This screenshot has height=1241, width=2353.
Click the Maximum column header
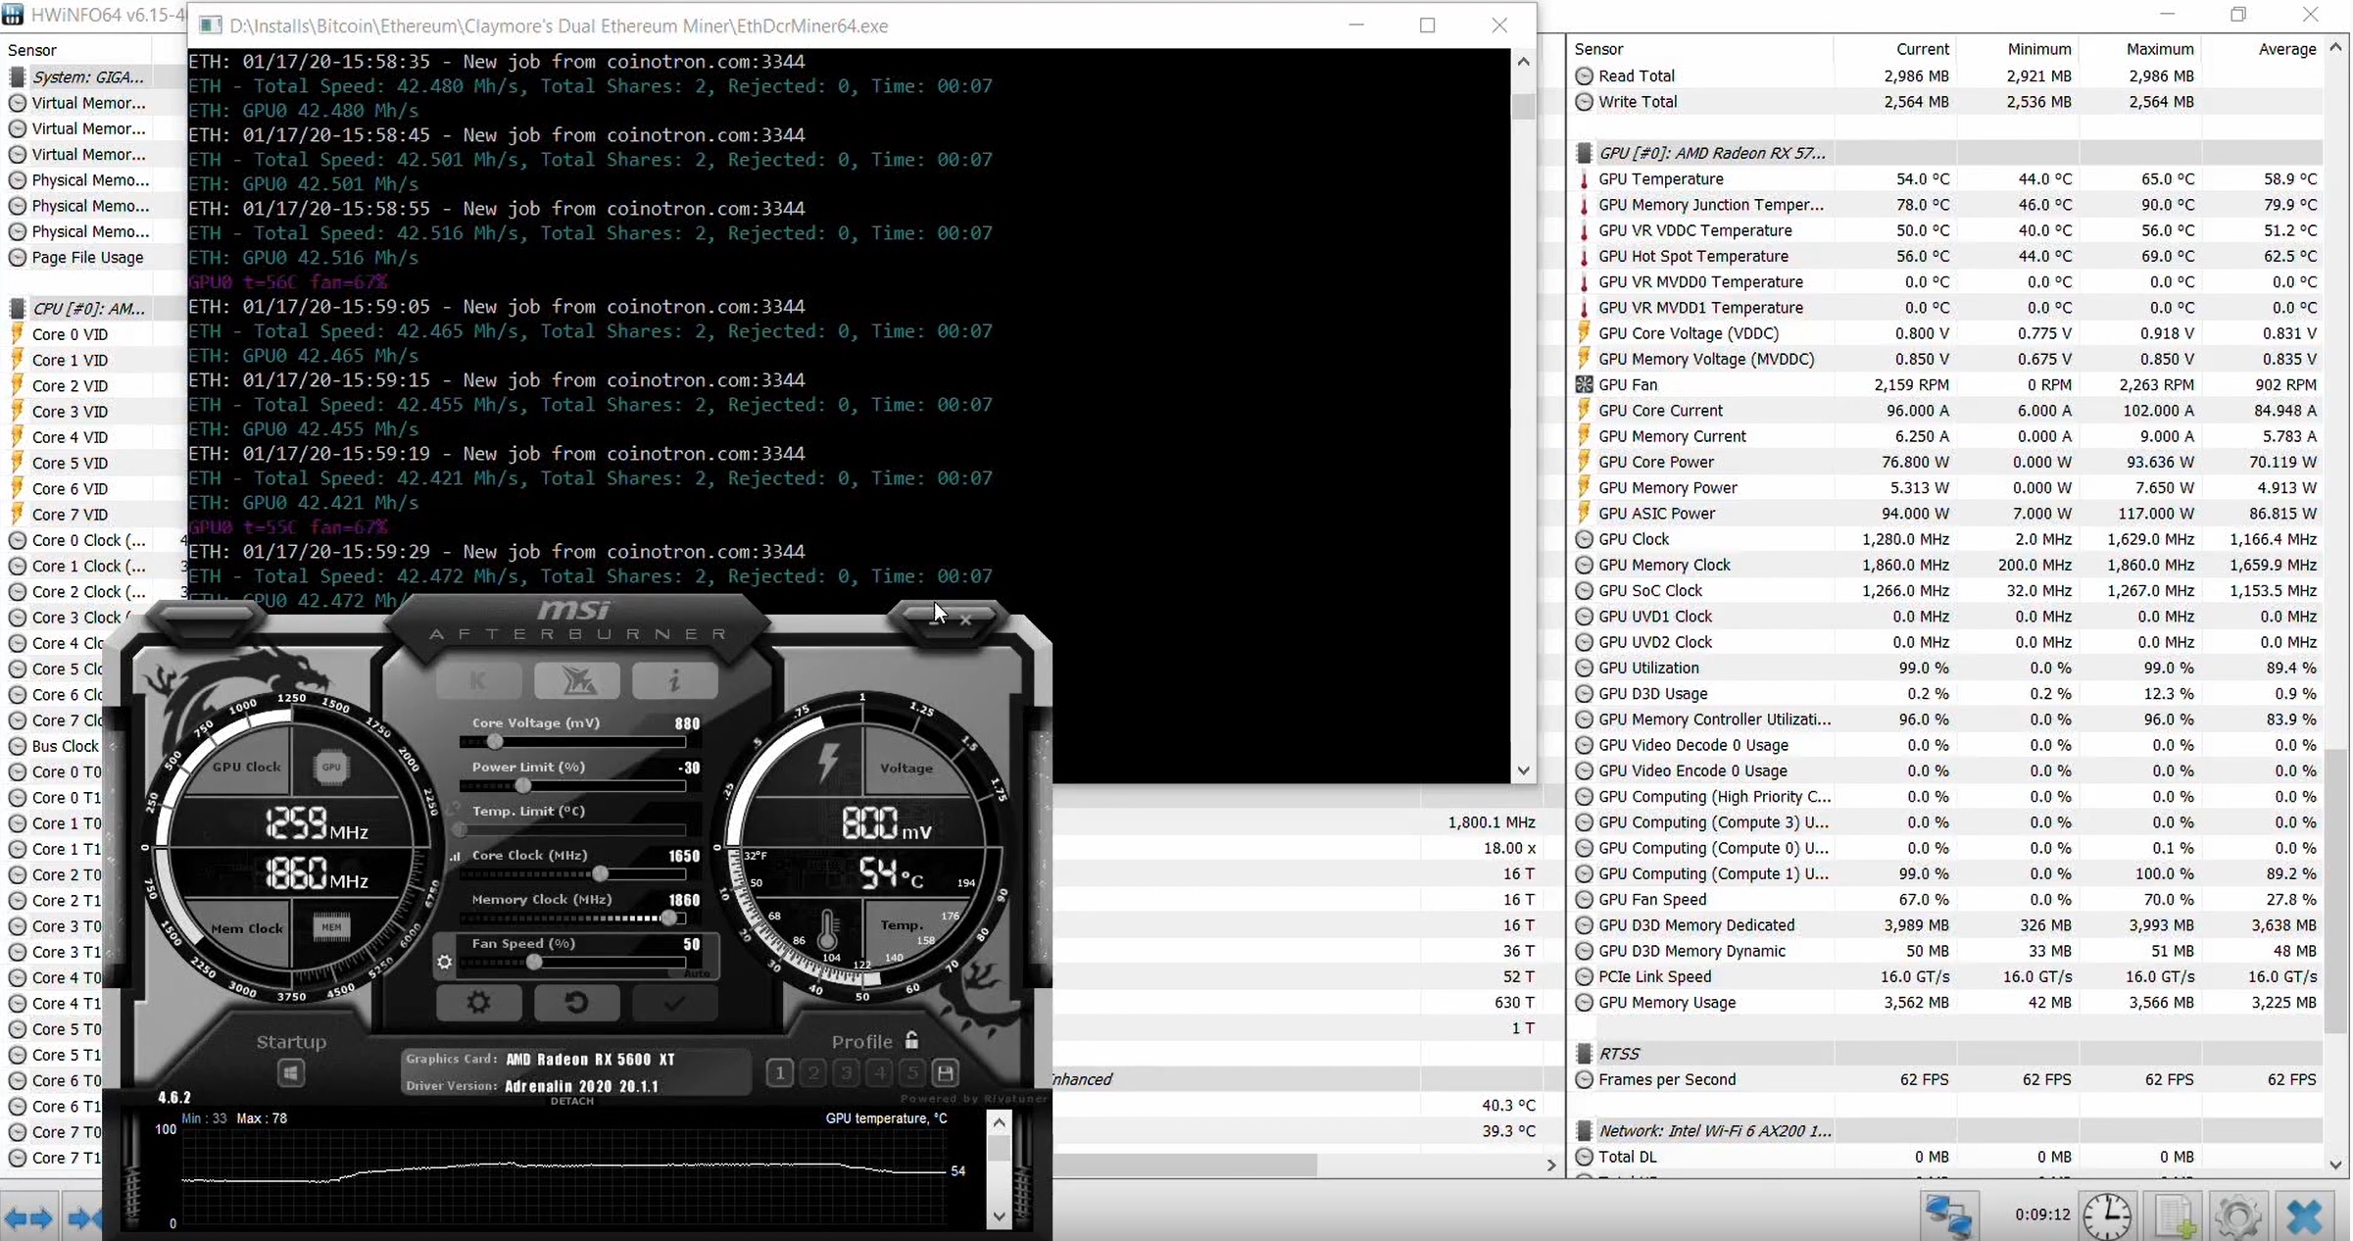pos(2160,49)
